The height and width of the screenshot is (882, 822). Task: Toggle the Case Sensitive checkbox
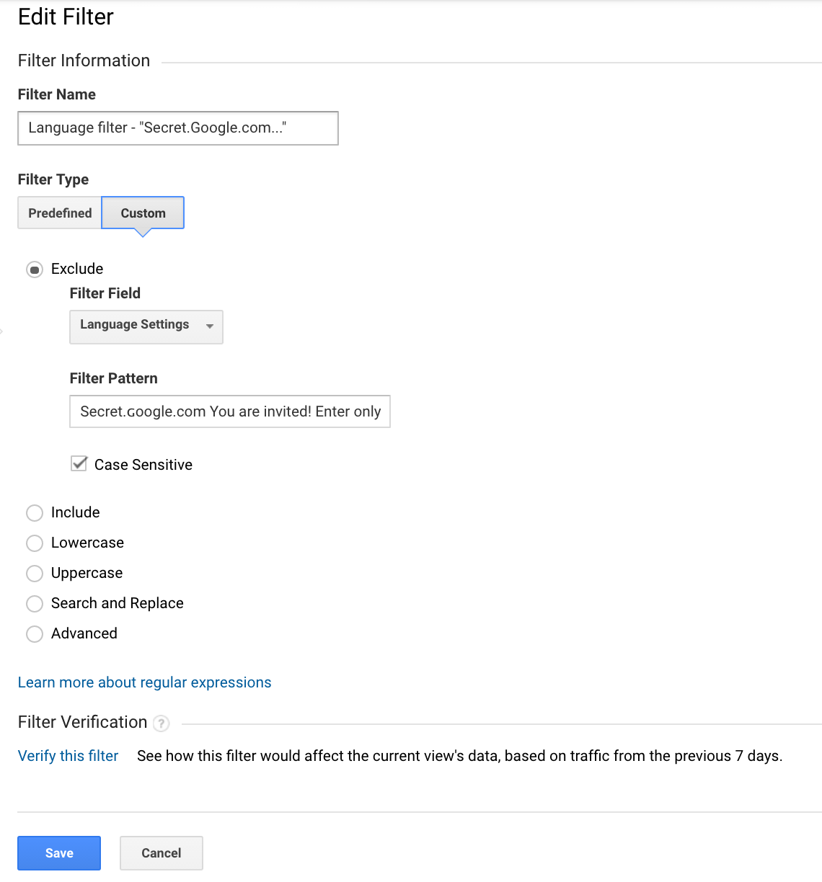point(79,464)
